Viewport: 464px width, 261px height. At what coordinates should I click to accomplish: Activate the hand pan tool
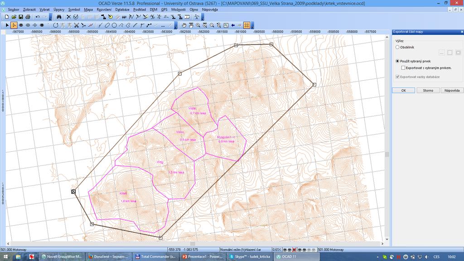click(x=184, y=25)
